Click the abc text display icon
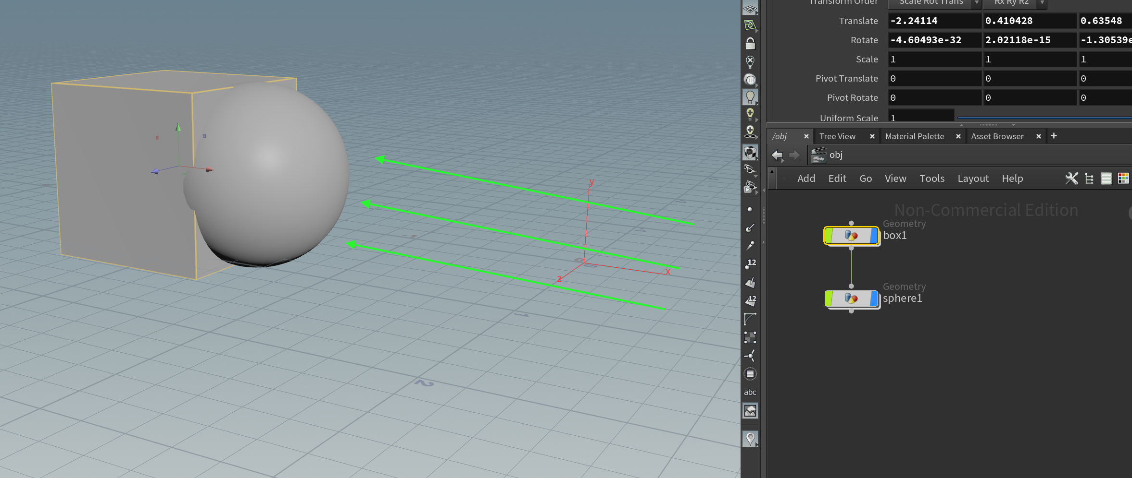Image resolution: width=1132 pixels, height=478 pixels. pos(750,392)
